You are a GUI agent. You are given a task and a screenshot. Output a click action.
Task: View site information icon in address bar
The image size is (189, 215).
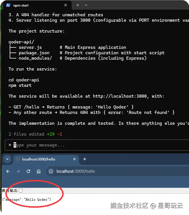click(51, 171)
